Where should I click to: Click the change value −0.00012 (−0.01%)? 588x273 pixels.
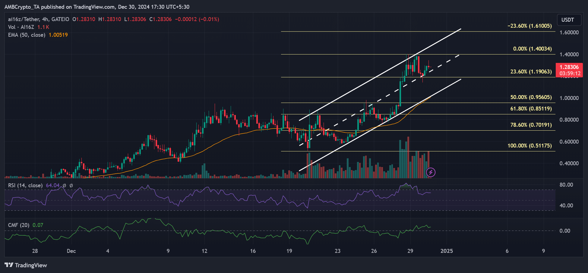pos(197,19)
